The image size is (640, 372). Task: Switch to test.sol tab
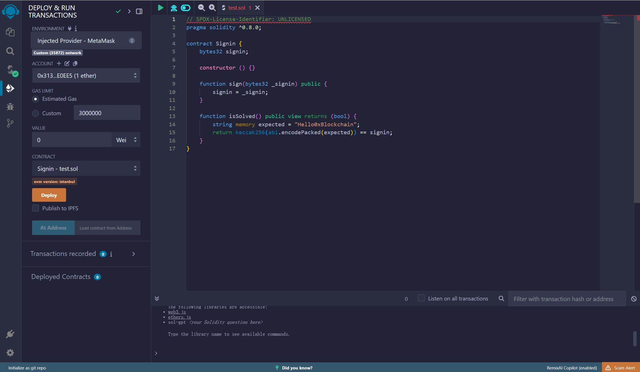point(236,8)
